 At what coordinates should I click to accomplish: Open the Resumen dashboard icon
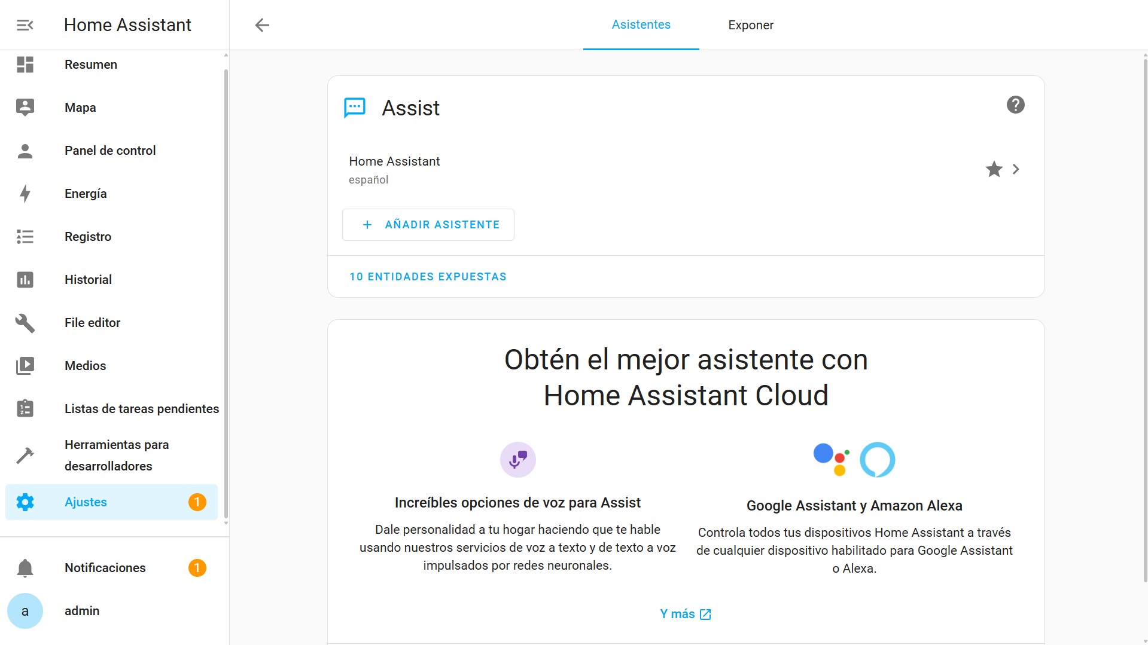[25, 65]
